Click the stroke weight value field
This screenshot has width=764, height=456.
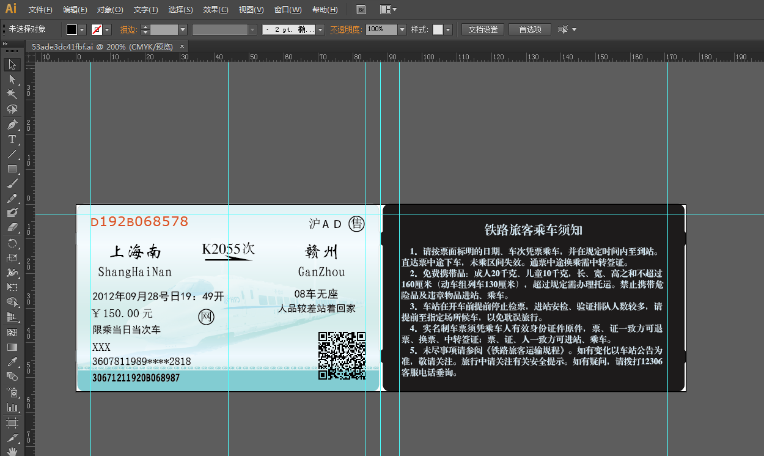164,29
